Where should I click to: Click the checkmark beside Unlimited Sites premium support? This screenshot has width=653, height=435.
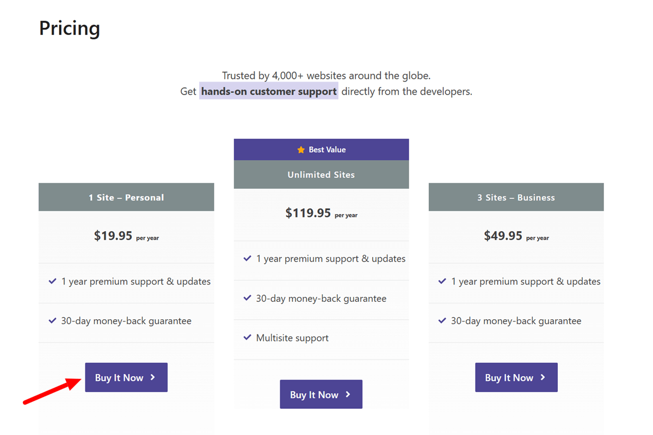pos(248,258)
